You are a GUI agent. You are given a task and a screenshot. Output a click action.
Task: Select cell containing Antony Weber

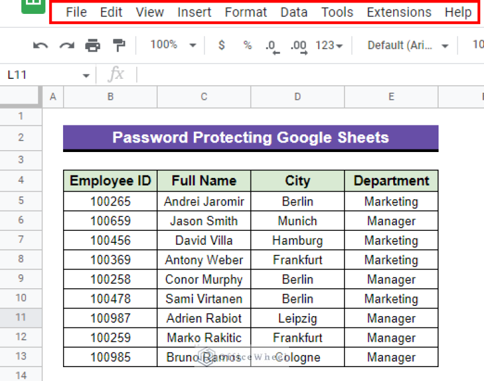point(204,260)
